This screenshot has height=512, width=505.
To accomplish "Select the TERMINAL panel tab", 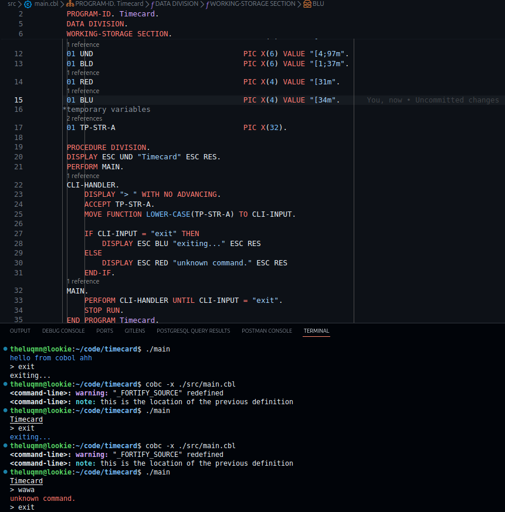I will (316, 331).
